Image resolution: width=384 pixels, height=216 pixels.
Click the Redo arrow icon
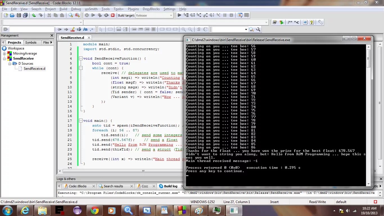[x=40, y=15]
